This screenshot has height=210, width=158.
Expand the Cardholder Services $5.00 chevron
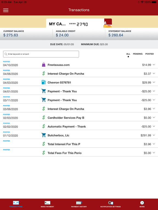154,118
